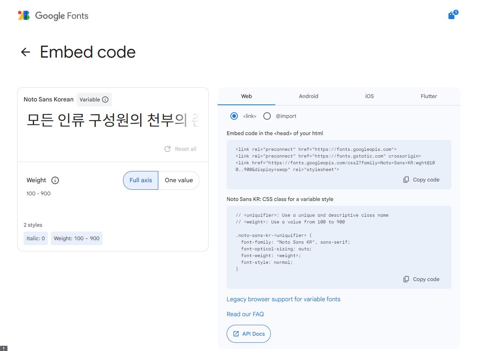Choose One value for Weight
Viewport: 478px width, 351px height.
179,180
